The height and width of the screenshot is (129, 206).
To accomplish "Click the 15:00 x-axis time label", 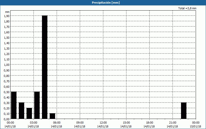I will pos(126,123).
